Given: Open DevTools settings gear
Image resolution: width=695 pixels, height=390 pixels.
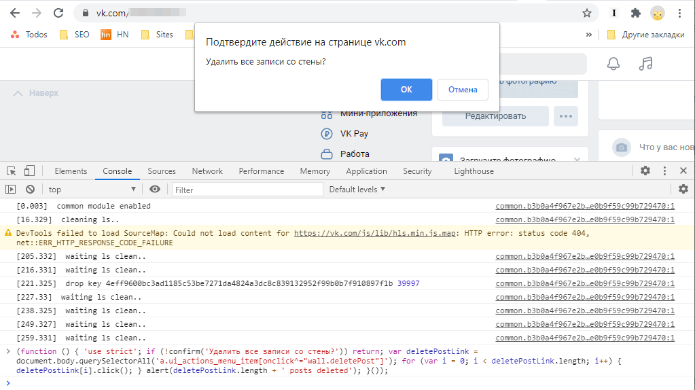Looking at the screenshot, I should 645,171.
